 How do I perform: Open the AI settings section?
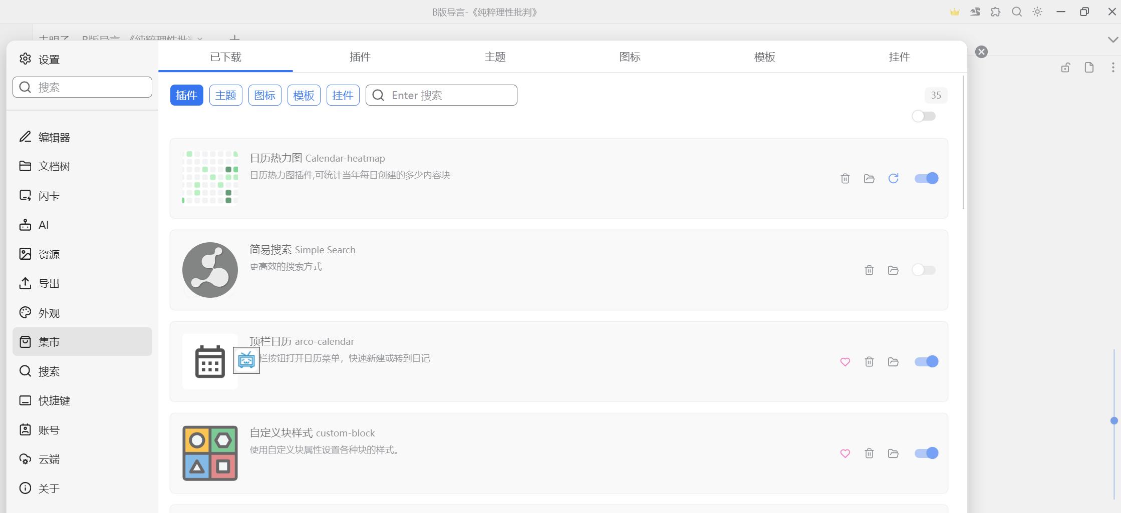(82, 225)
